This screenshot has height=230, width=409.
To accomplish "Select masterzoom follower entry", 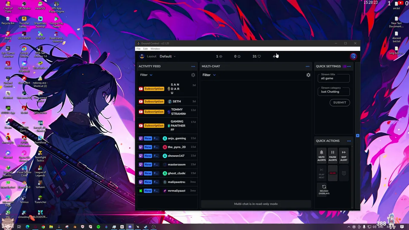I will [x=167, y=165].
